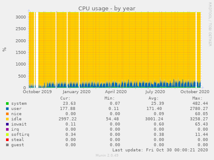Click the Avg: column header
The height and width of the screenshot is (160, 214).
153,98
